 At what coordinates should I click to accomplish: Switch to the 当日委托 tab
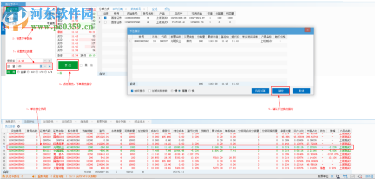coord(48,122)
